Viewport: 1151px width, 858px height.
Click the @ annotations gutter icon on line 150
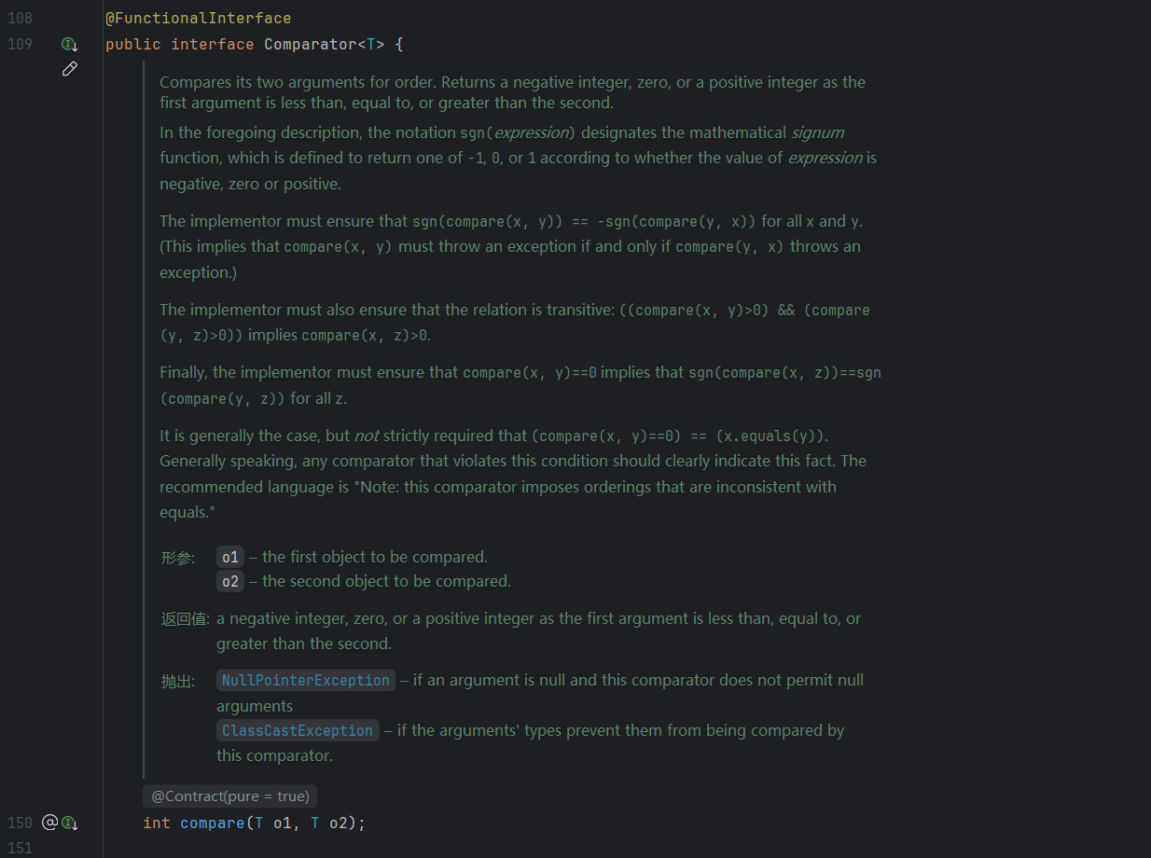[50, 823]
